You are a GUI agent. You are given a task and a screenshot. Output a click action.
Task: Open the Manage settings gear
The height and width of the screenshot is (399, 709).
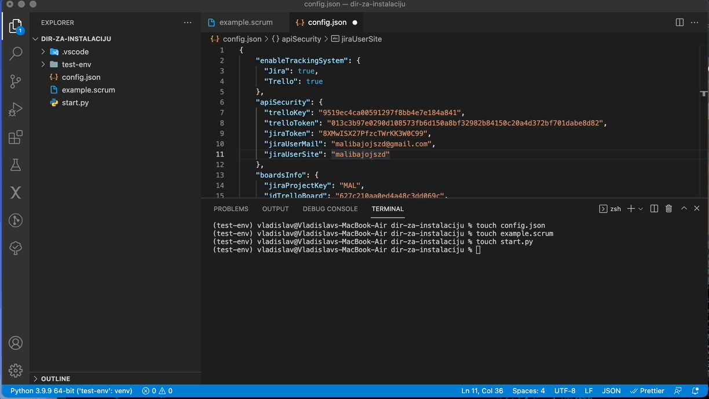tap(16, 371)
